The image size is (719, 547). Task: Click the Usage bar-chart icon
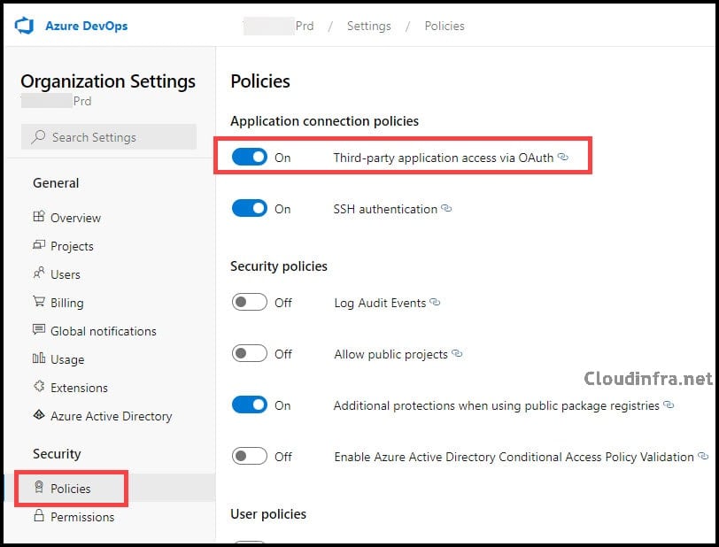point(39,358)
